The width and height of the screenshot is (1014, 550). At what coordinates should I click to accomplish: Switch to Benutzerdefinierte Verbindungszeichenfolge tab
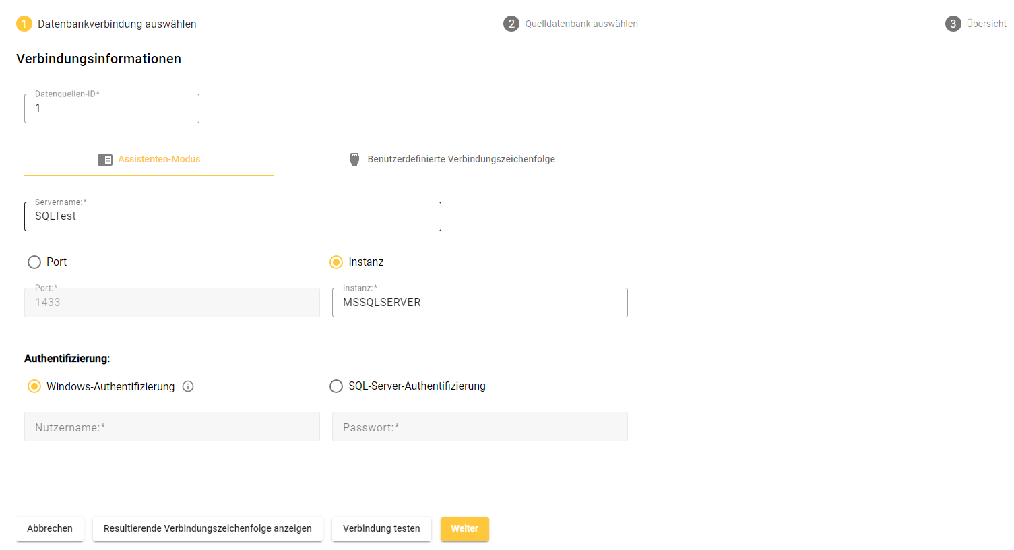pyautogui.click(x=461, y=160)
